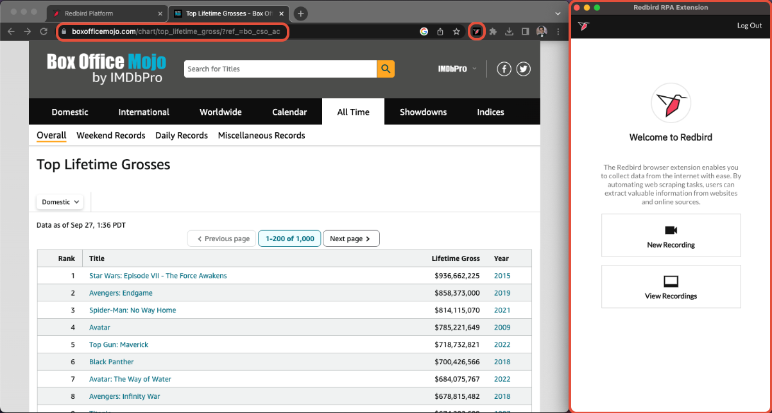Open the Domestic region dropdown
This screenshot has height=413, width=772.
coord(60,201)
